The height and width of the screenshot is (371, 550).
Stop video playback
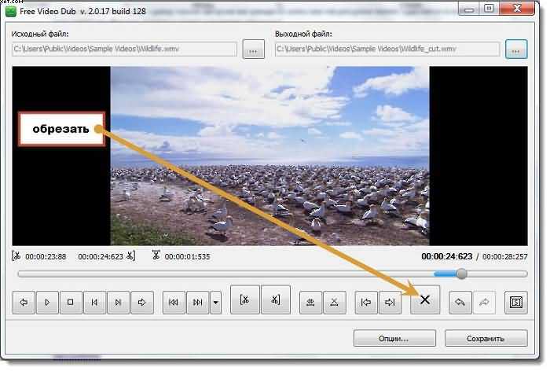(x=71, y=302)
